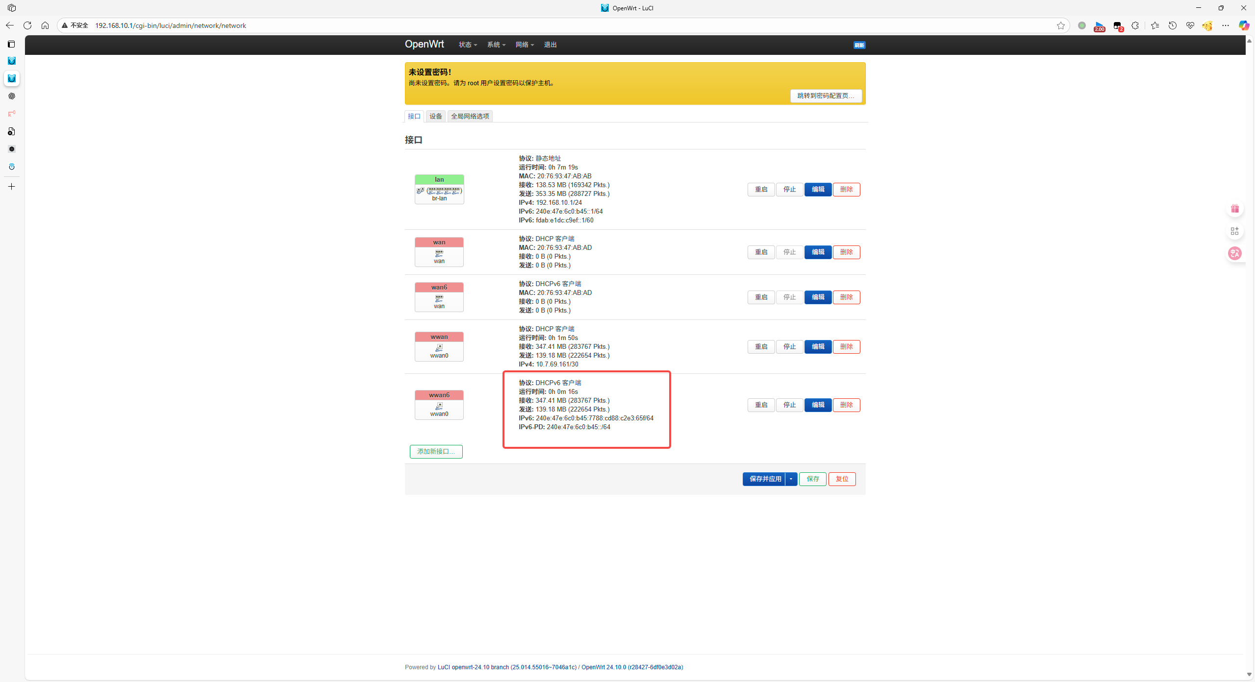This screenshot has width=1255, height=682.
Task: Click 退出 to log out
Action: pos(550,45)
